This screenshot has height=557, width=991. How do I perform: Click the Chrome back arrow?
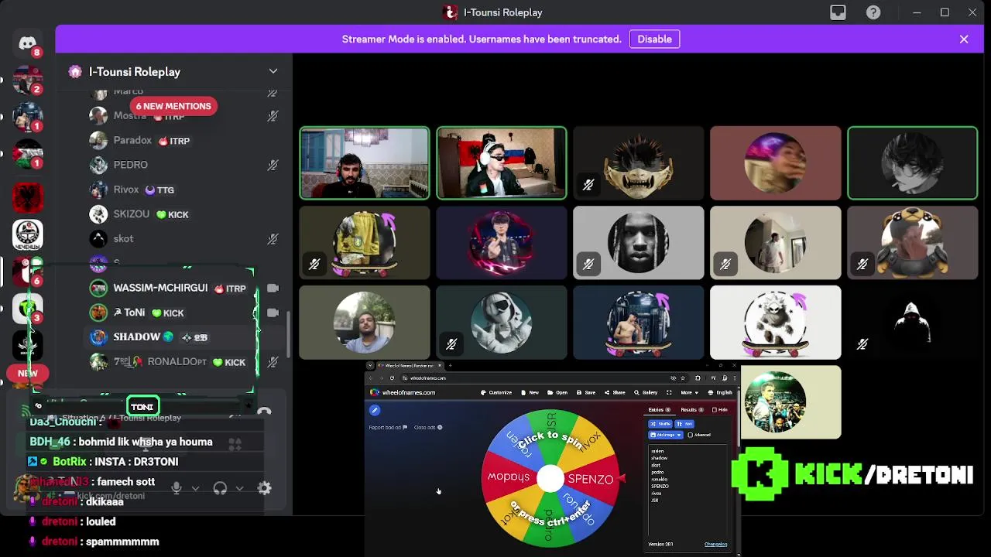coord(370,378)
